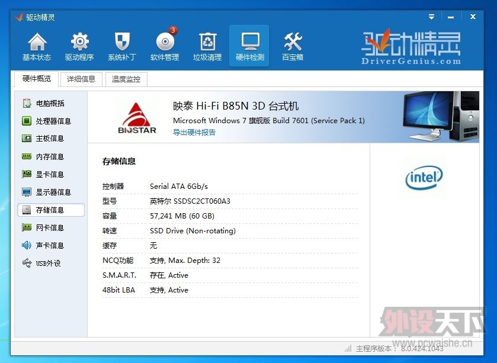
Task: Click the 声卡信息 speaker icon
Action: click(27, 245)
